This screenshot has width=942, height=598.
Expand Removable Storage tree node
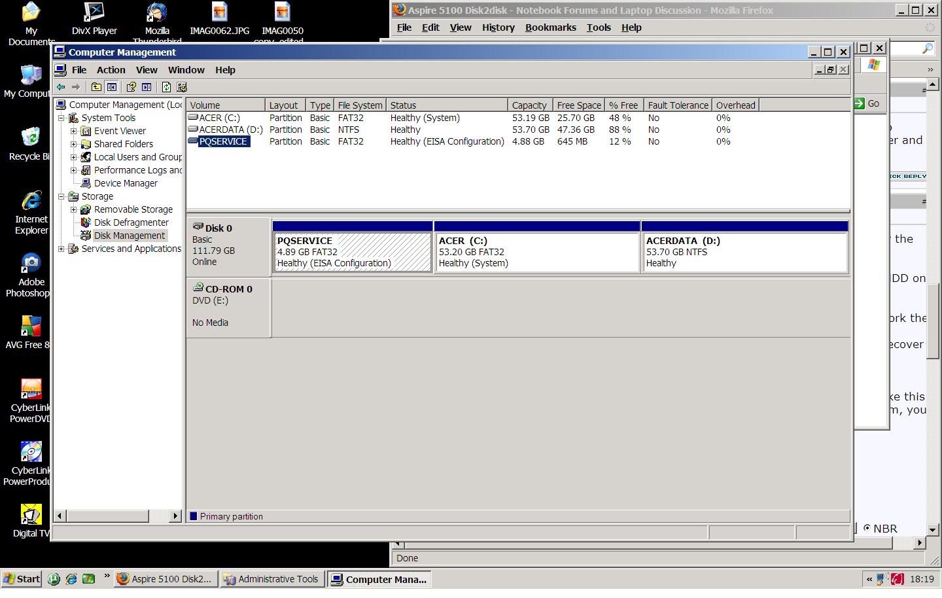(x=74, y=209)
